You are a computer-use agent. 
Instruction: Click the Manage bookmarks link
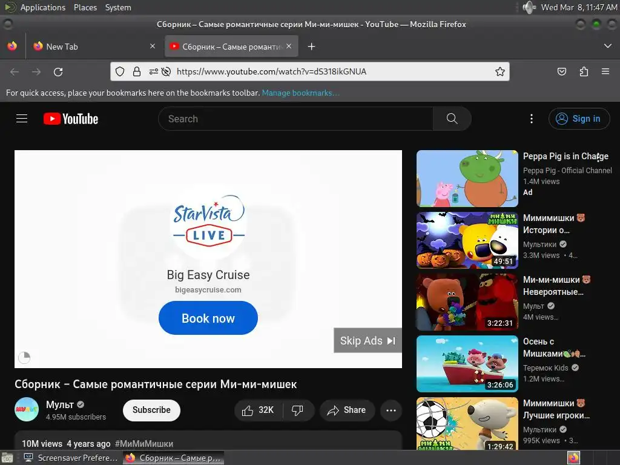click(x=300, y=93)
